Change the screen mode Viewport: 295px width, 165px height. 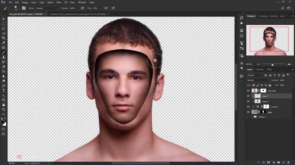tap(3, 134)
